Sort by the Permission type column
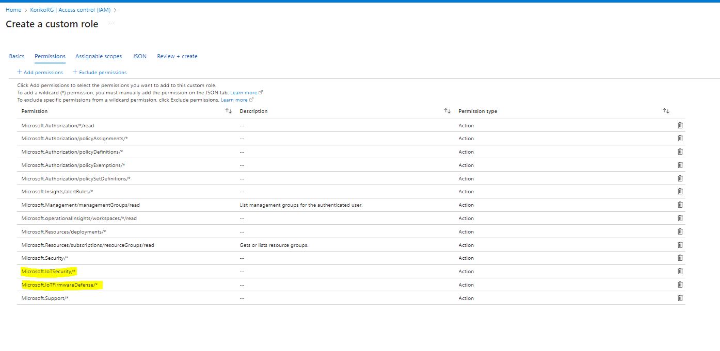The height and width of the screenshot is (351, 720). pos(666,111)
